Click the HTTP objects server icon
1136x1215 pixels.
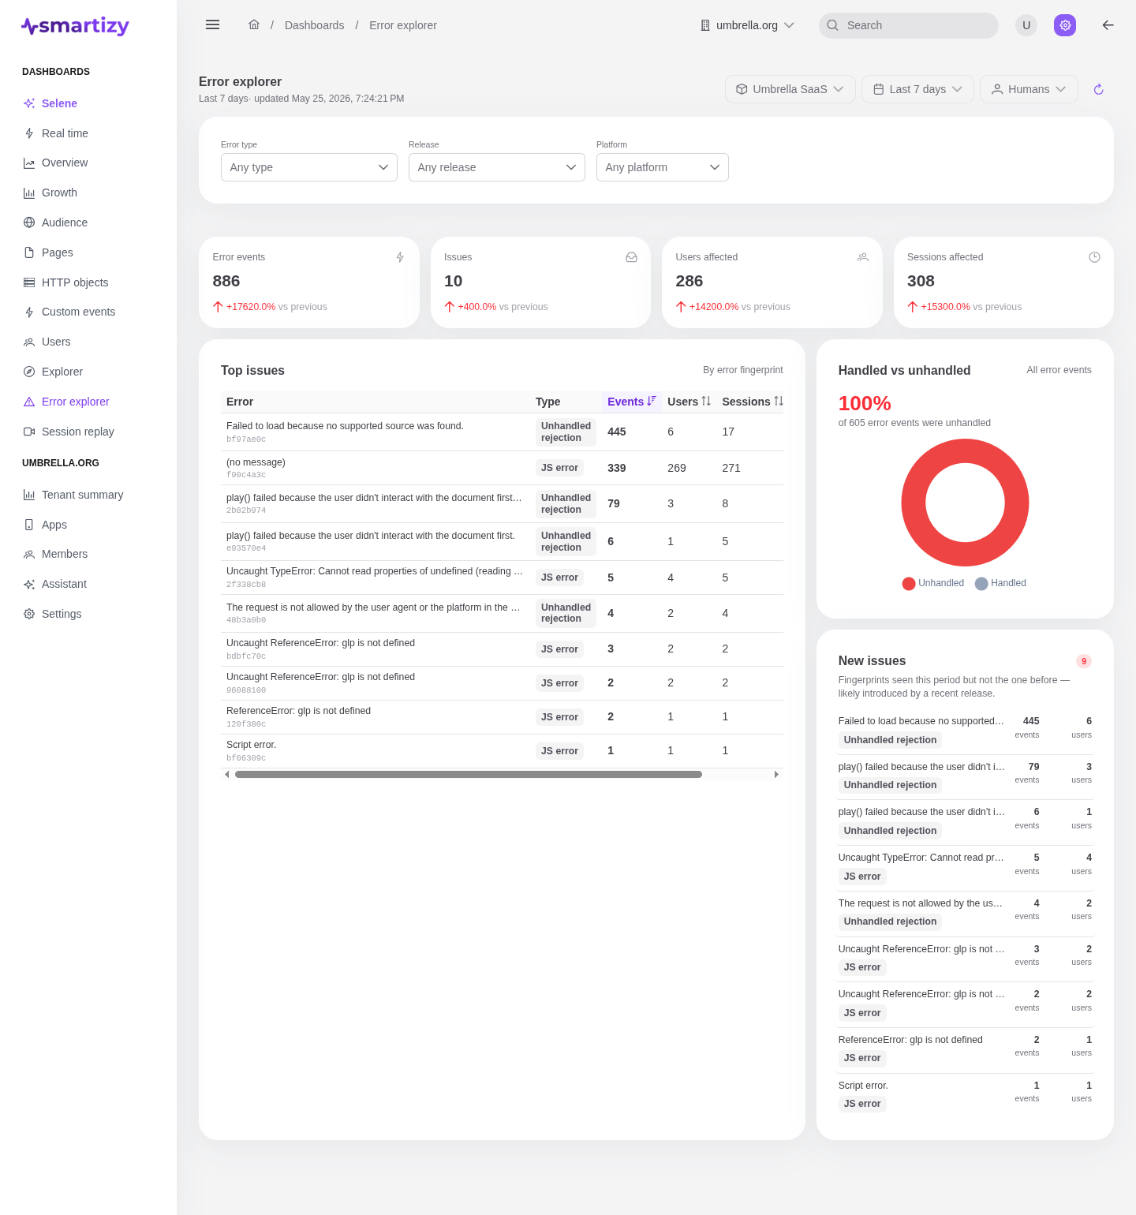point(29,282)
